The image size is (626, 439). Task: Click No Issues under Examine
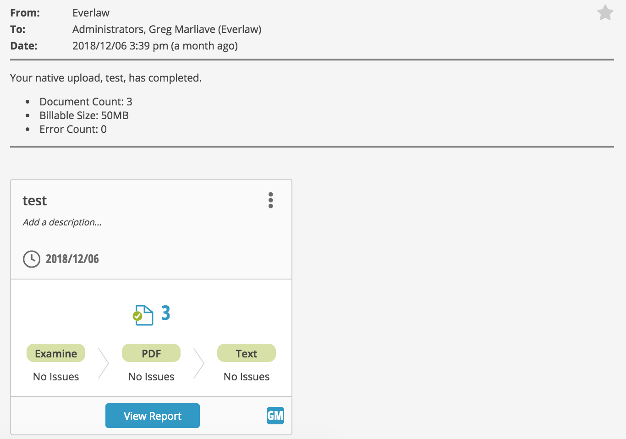coord(56,377)
